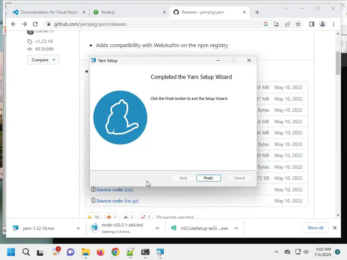Download Source code (zip)
The image size is (347, 260).
[115, 190]
